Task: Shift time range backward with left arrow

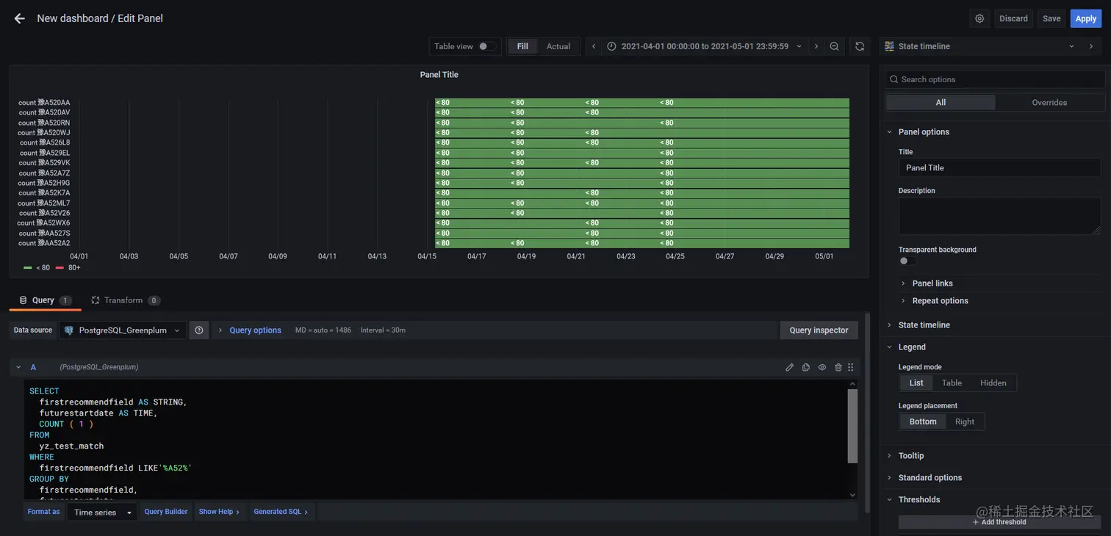Action: pos(594,46)
